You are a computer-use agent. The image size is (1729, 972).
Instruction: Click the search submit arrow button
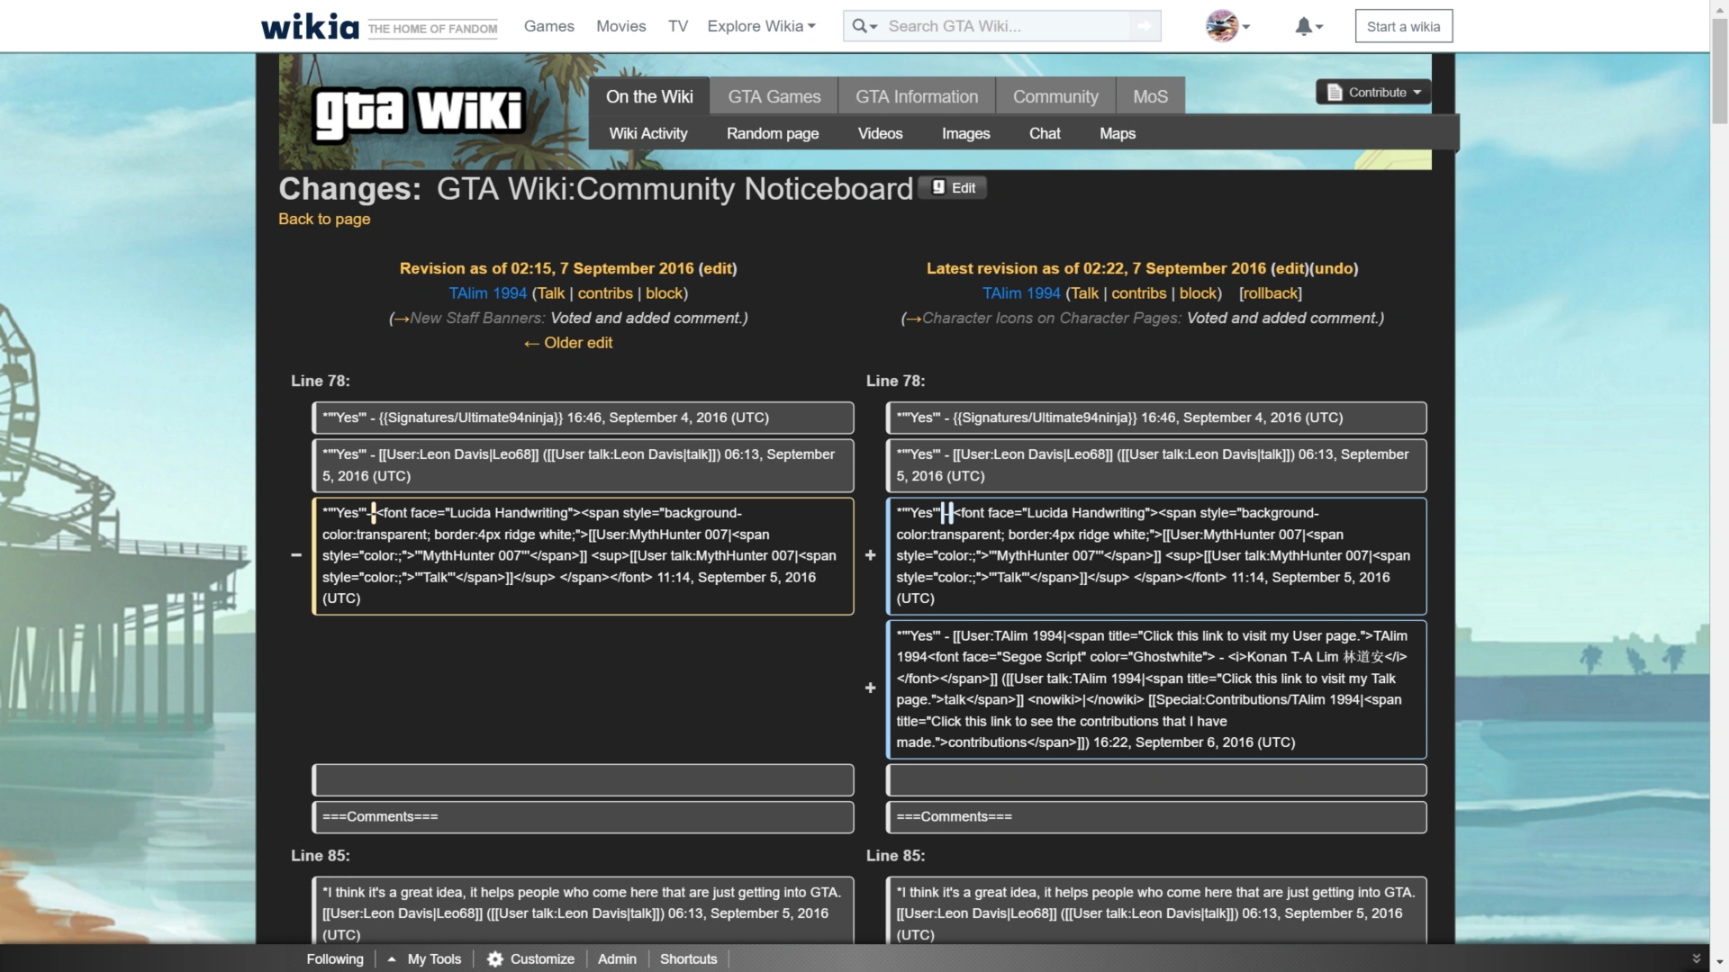[1145, 26]
